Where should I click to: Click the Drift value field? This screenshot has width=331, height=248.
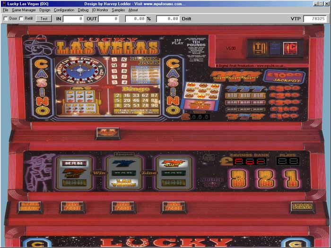pos(168,19)
